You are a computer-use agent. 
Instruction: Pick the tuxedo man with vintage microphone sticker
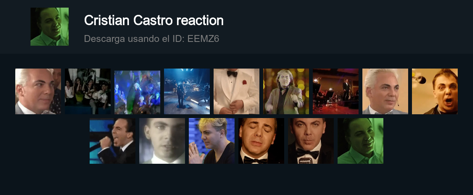(x=311, y=141)
